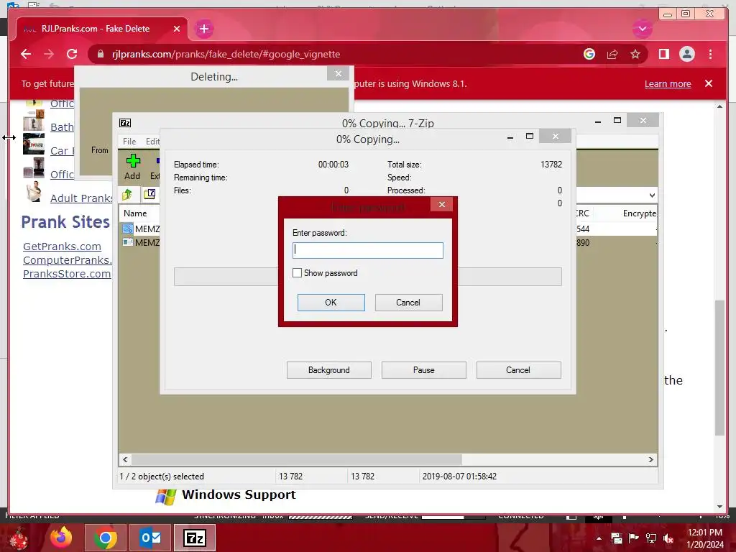Open the 7-Zip Edit menu
Image resolution: width=736 pixels, height=552 pixels.
(x=152, y=142)
